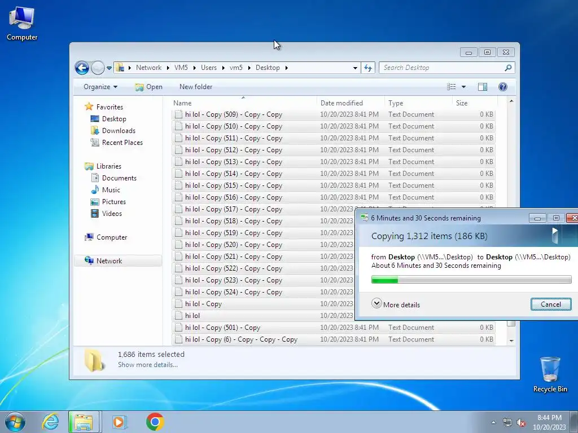Sort by Date modified column header

(x=350, y=103)
